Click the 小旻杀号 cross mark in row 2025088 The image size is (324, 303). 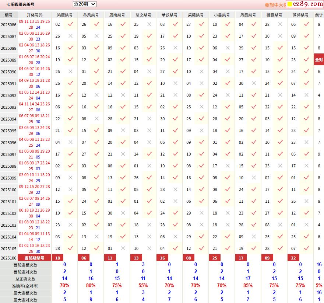coord(228,48)
